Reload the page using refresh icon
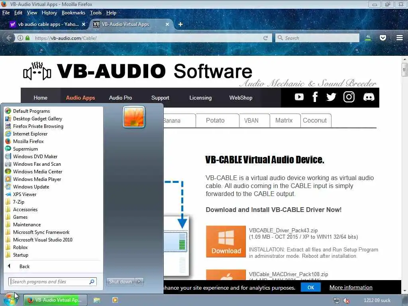Screen dimensions: 408x306 tap(265, 38)
